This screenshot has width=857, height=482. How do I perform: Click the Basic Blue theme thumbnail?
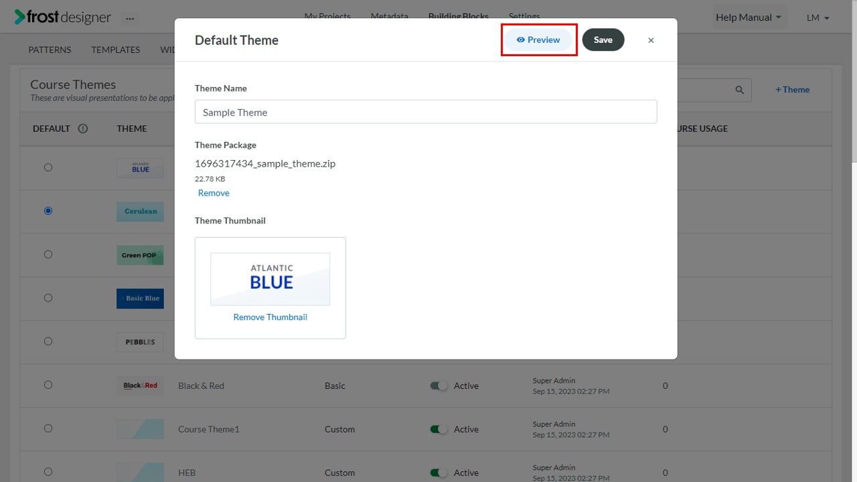point(140,298)
